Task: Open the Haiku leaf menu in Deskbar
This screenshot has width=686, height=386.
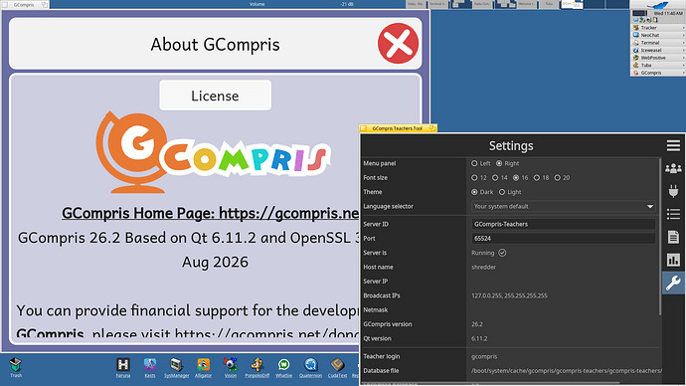Action: click(x=657, y=5)
